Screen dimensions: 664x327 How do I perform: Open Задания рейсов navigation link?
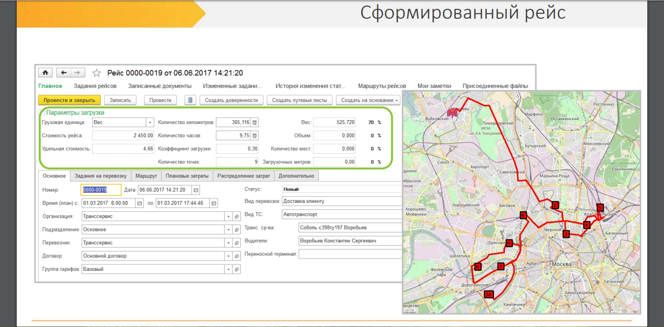[x=95, y=86]
